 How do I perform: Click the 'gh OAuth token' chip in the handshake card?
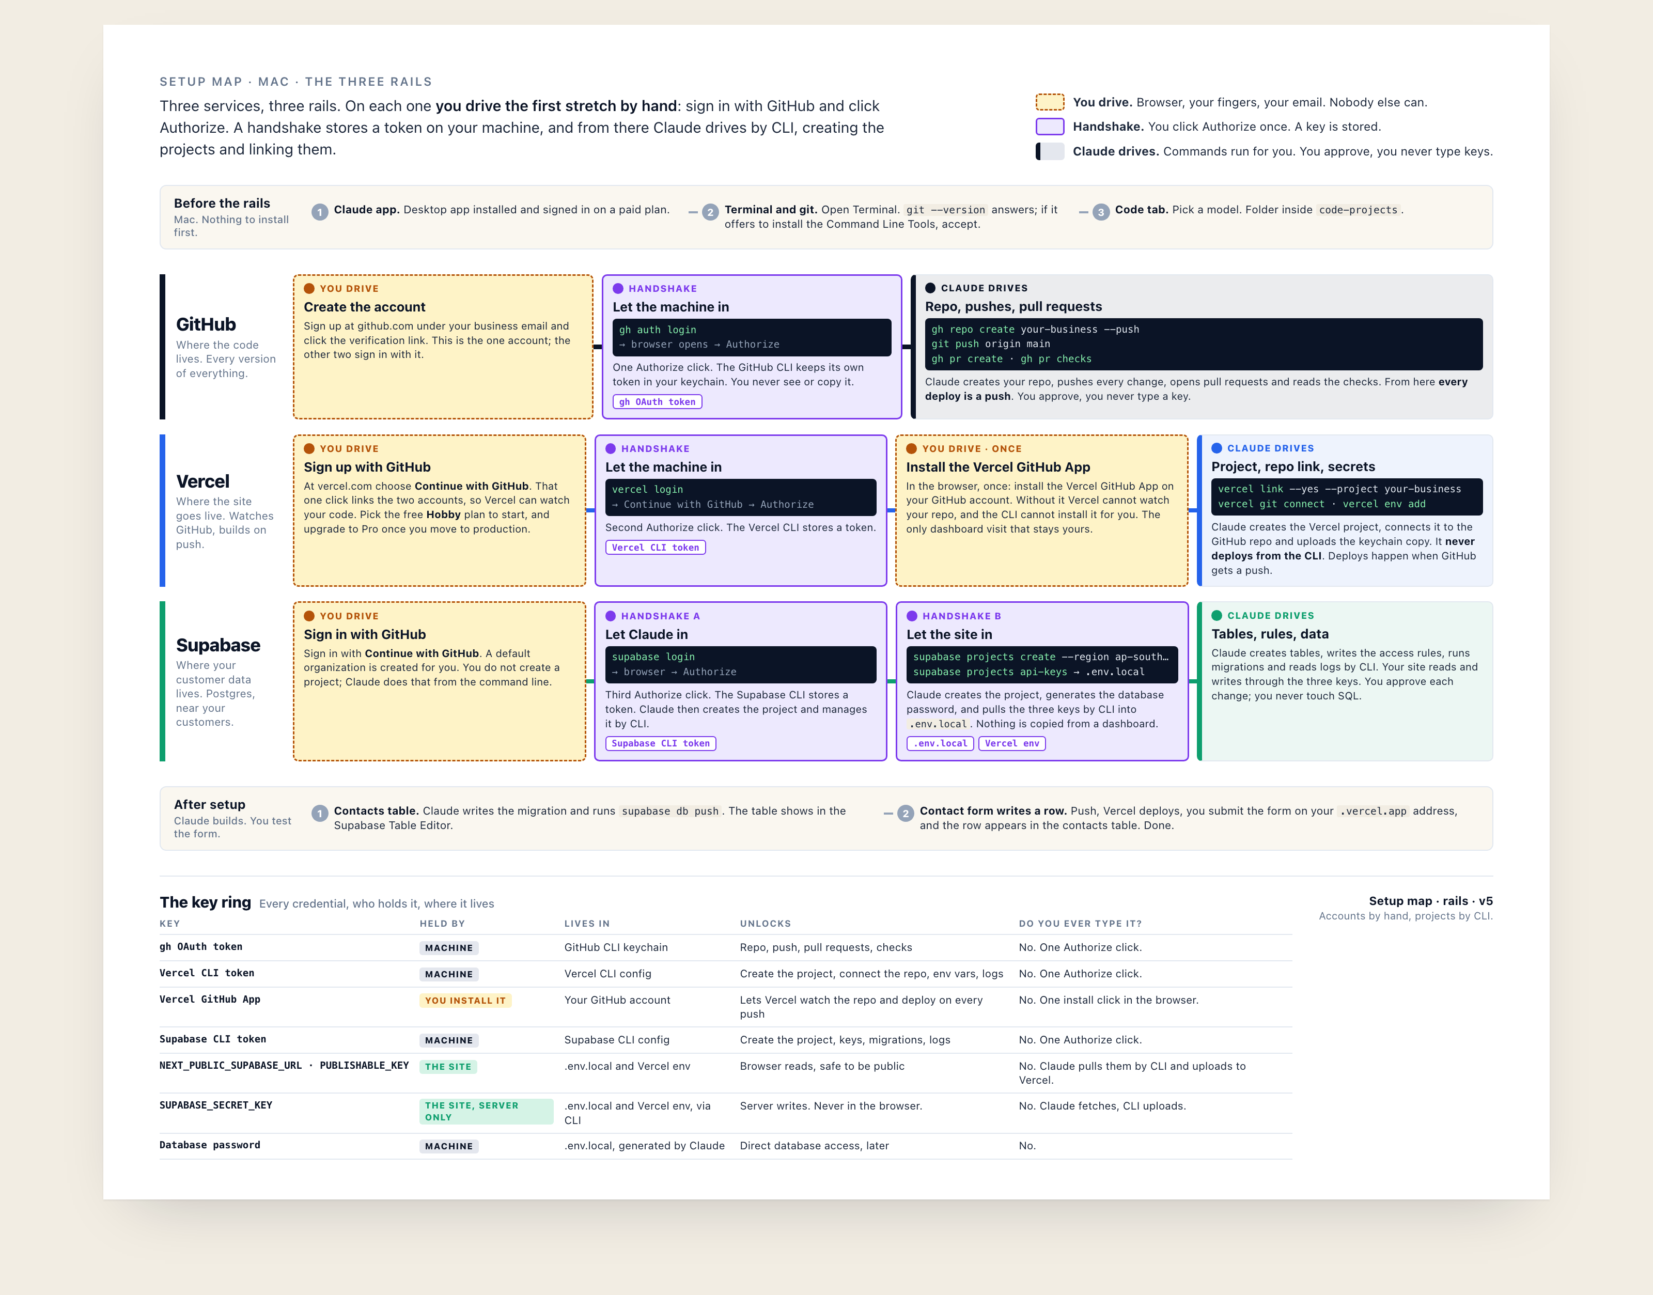(658, 402)
